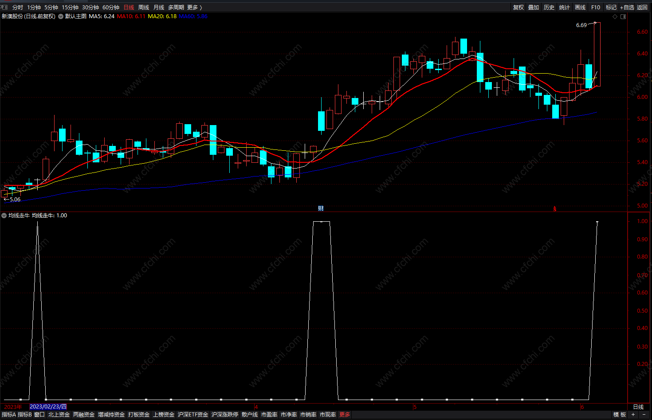Click the 6.60 price axis label

click(x=642, y=32)
